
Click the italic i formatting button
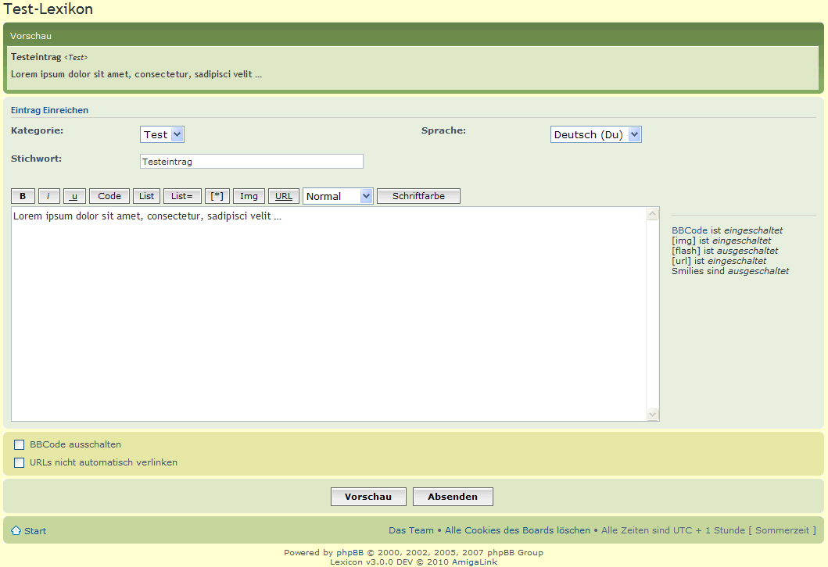click(x=49, y=196)
